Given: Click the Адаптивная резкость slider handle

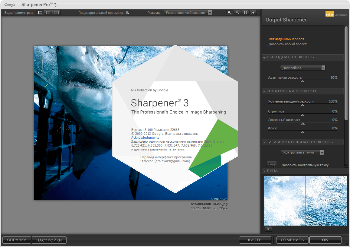Looking at the screenshot, I should click(x=303, y=81).
